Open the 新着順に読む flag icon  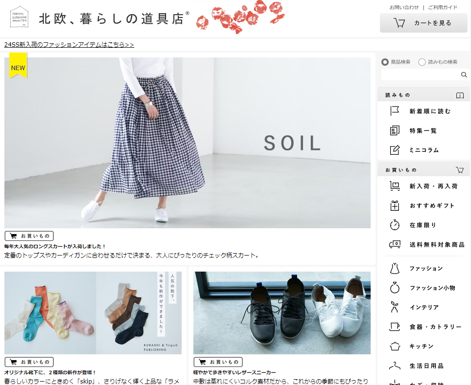click(x=395, y=111)
